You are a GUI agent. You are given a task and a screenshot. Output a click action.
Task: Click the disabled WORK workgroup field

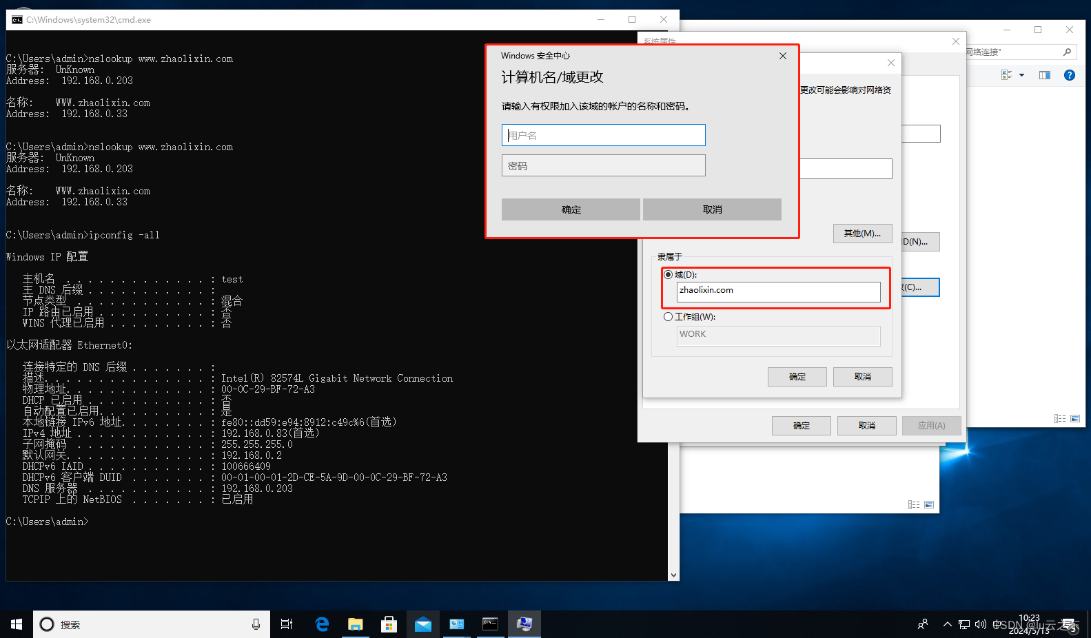click(778, 336)
